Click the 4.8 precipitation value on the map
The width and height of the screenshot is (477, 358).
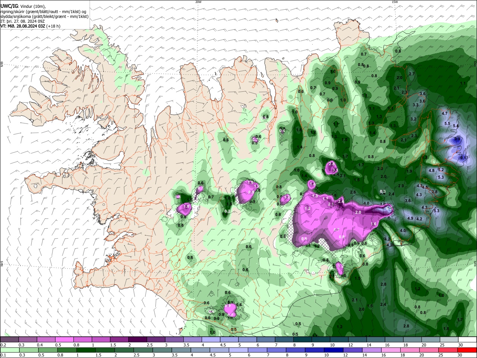point(432,170)
